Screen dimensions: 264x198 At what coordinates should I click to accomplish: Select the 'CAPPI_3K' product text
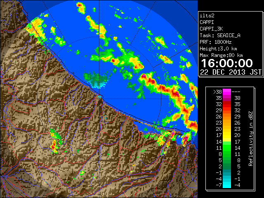tap(211, 29)
